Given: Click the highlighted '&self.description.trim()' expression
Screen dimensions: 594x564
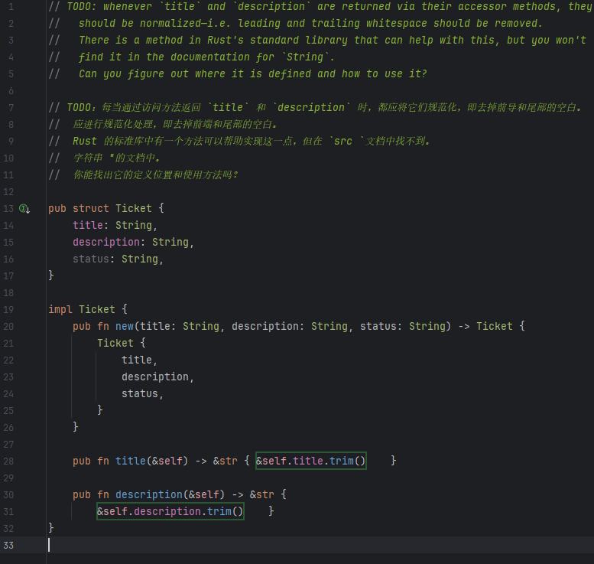Looking at the screenshot, I should click(x=170, y=511).
